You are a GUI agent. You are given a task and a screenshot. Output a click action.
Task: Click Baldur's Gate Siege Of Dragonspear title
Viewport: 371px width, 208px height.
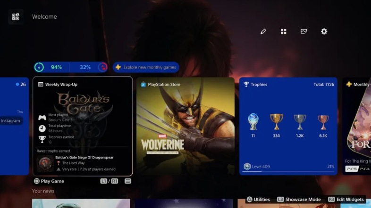pos(84,157)
